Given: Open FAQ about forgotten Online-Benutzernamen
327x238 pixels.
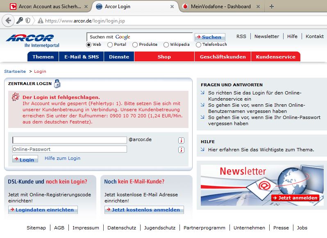Looking at the screenshot, I should (x=257, y=108).
